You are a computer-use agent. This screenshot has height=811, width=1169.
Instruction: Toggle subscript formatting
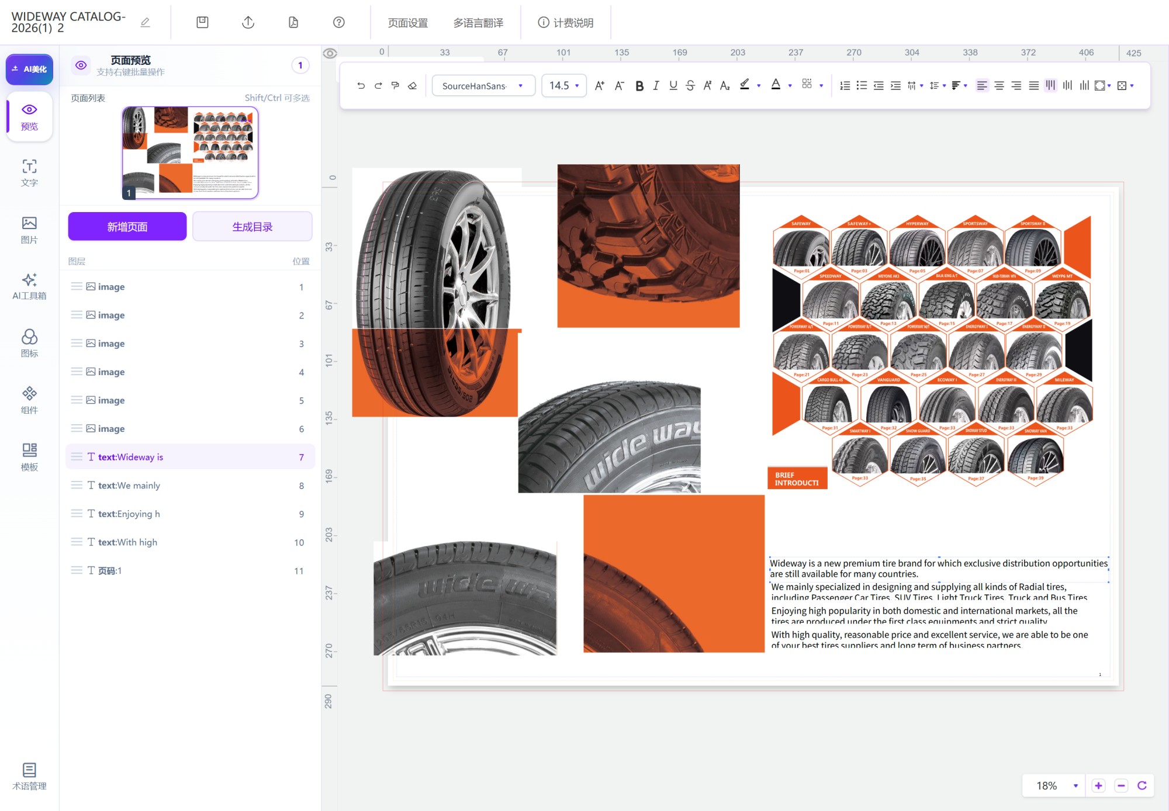pos(725,86)
